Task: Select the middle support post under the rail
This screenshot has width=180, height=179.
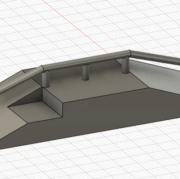Action: 85,72
